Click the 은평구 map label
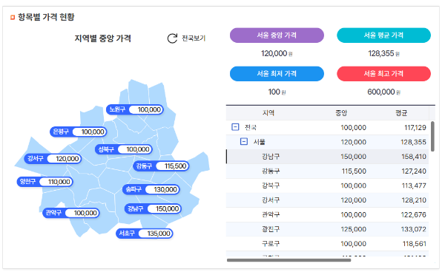 (x=79, y=132)
